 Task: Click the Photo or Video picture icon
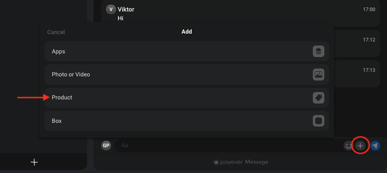pyautogui.click(x=318, y=75)
